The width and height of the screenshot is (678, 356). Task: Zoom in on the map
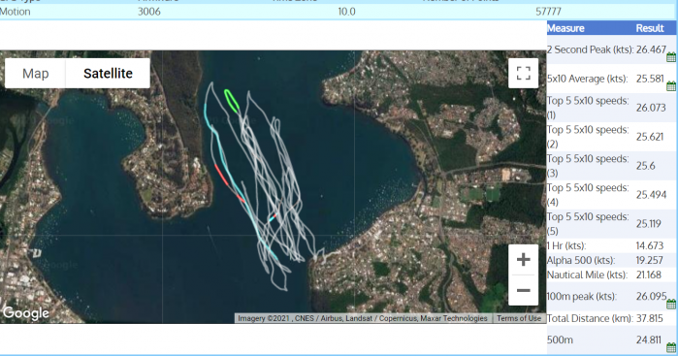[523, 260]
